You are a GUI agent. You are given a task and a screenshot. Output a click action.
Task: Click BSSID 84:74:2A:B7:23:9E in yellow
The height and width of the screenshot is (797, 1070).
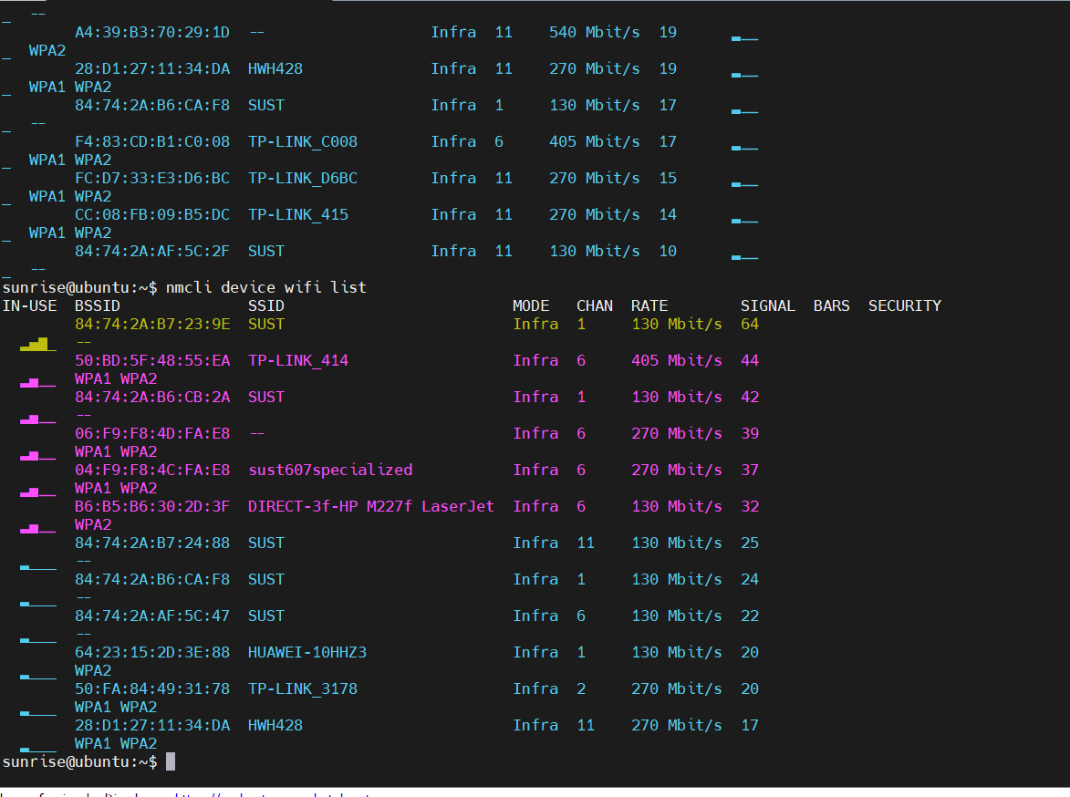coord(152,324)
